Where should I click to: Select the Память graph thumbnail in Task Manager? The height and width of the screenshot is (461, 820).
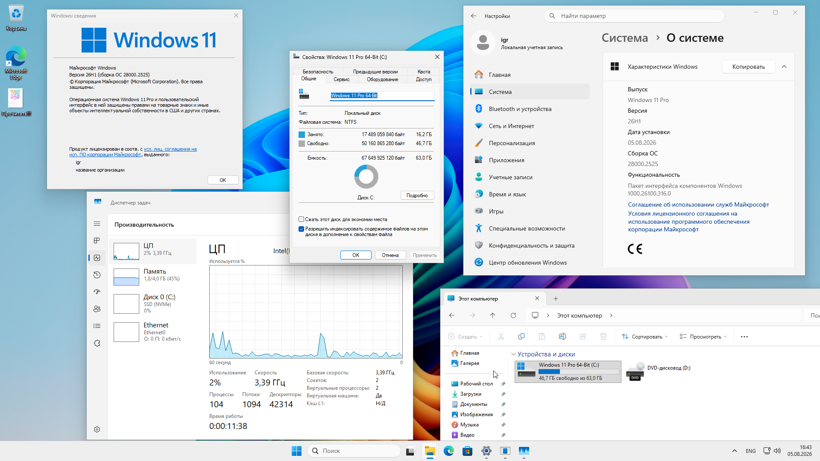[x=126, y=277]
